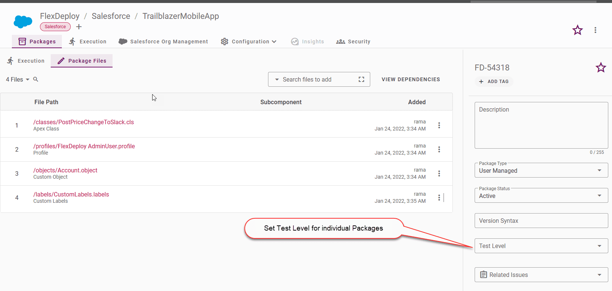Screen dimensions: 612x291
Task: Open the Package Status dropdown
Action: click(x=541, y=196)
